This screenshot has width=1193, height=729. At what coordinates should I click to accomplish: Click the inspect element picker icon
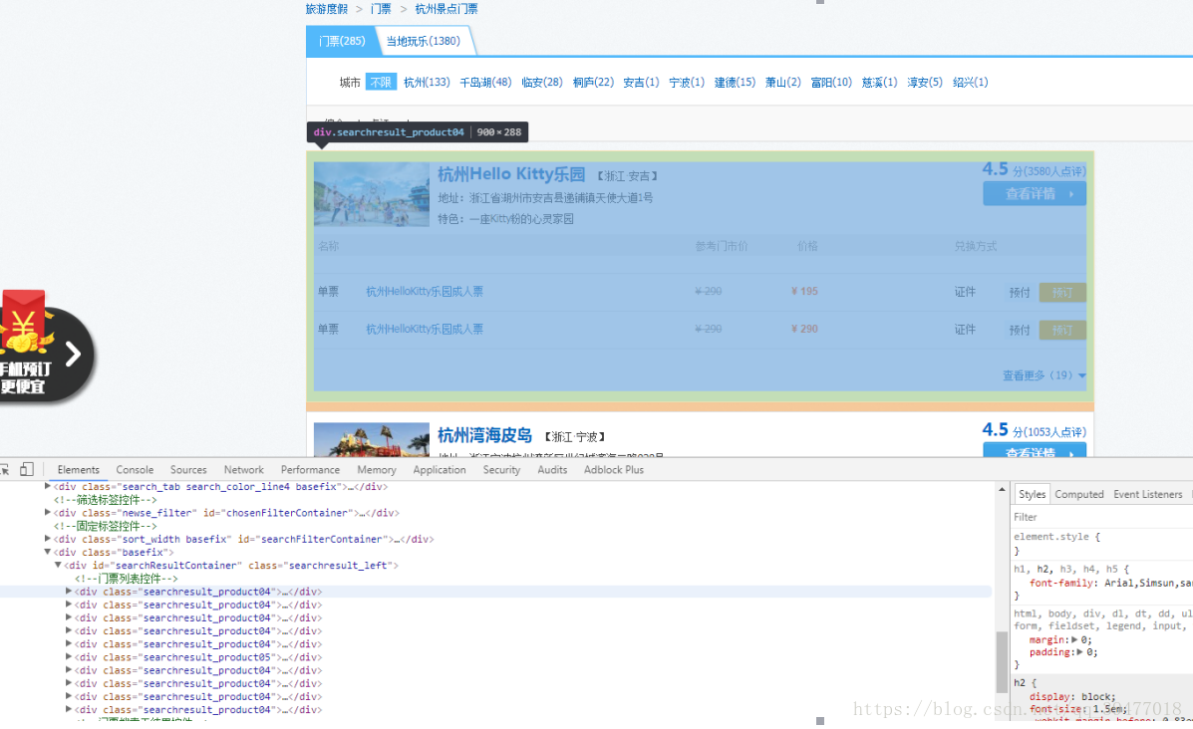(x=4, y=470)
